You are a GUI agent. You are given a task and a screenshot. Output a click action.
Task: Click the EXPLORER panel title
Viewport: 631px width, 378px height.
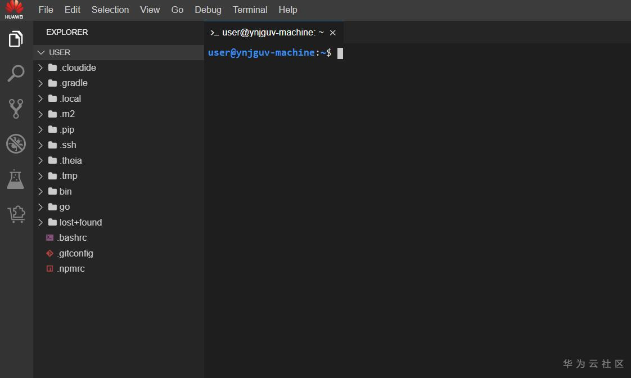tap(67, 32)
